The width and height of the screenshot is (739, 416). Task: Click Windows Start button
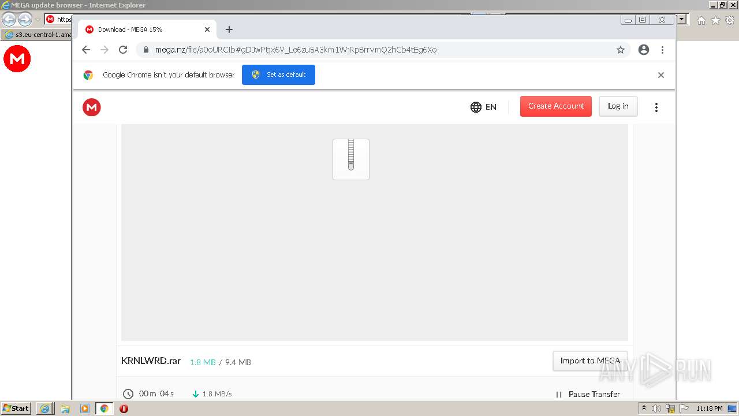16,408
